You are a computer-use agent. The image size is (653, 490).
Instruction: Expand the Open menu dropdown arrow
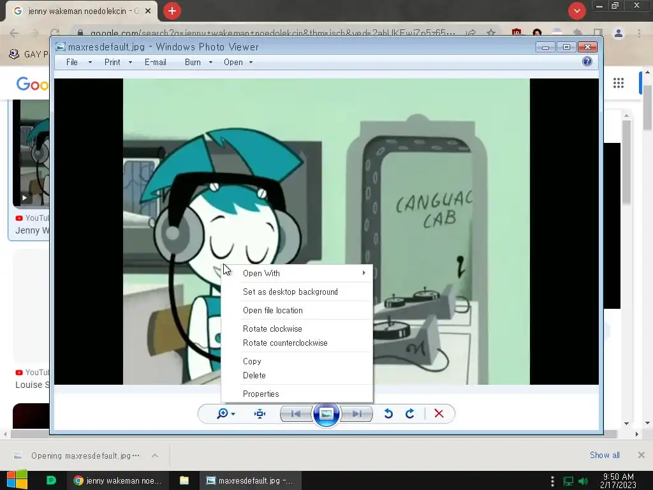tap(251, 63)
